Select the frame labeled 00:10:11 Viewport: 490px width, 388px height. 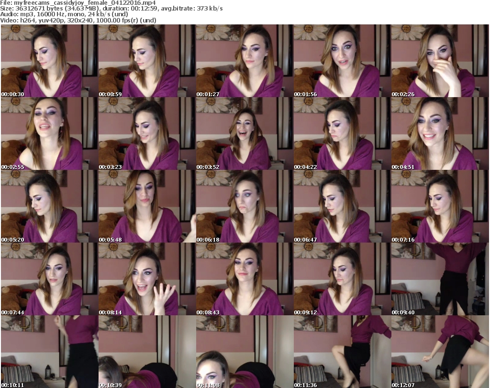[49, 352]
